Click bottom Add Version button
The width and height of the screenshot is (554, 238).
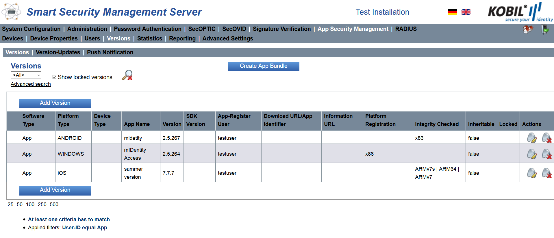click(x=55, y=190)
